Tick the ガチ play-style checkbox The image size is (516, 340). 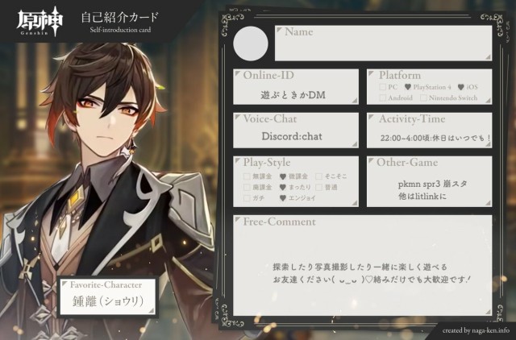[x=247, y=198]
